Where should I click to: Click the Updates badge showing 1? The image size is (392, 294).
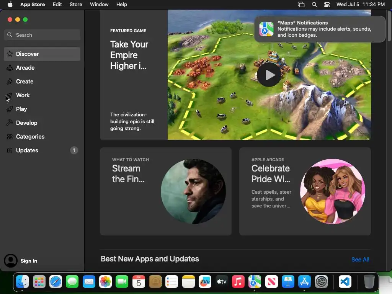tap(74, 150)
